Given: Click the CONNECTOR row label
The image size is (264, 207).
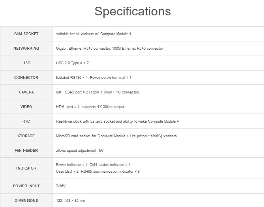Looking at the screenshot, I should pos(26,78).
